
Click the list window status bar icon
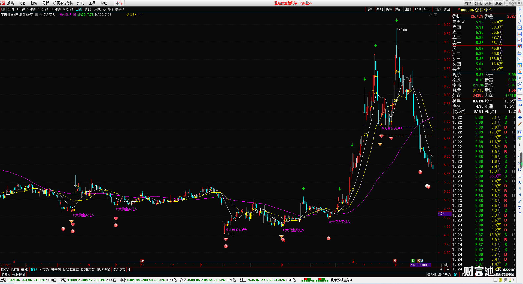(495, 280)
